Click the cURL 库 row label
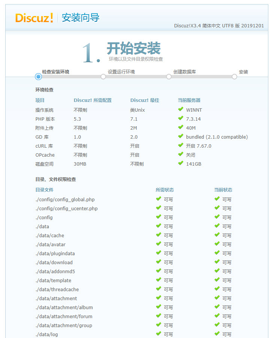Viewport: 277px width, 338px height. (x=44, y=146)
